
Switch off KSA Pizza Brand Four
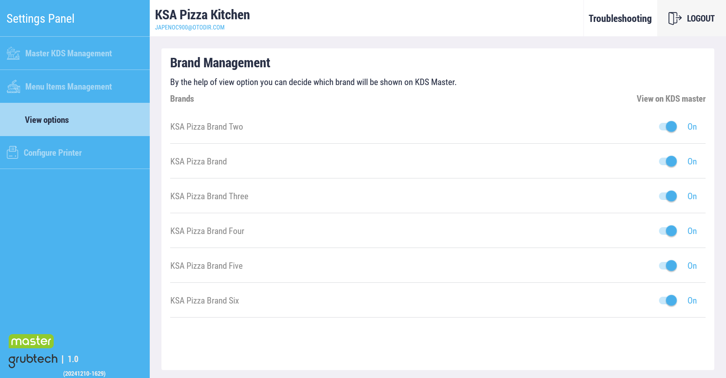pos(668,231)
